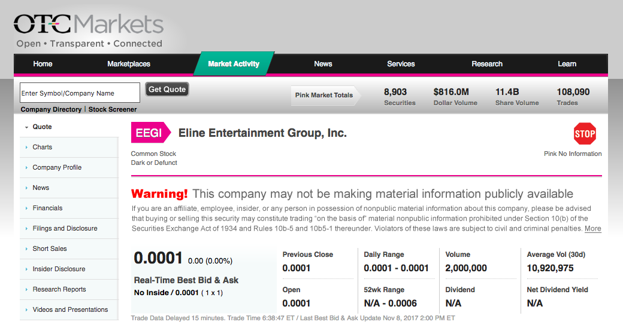Click the Pink Market Totals label
Screen dimensions: 623x331
[x=324, y=95]
